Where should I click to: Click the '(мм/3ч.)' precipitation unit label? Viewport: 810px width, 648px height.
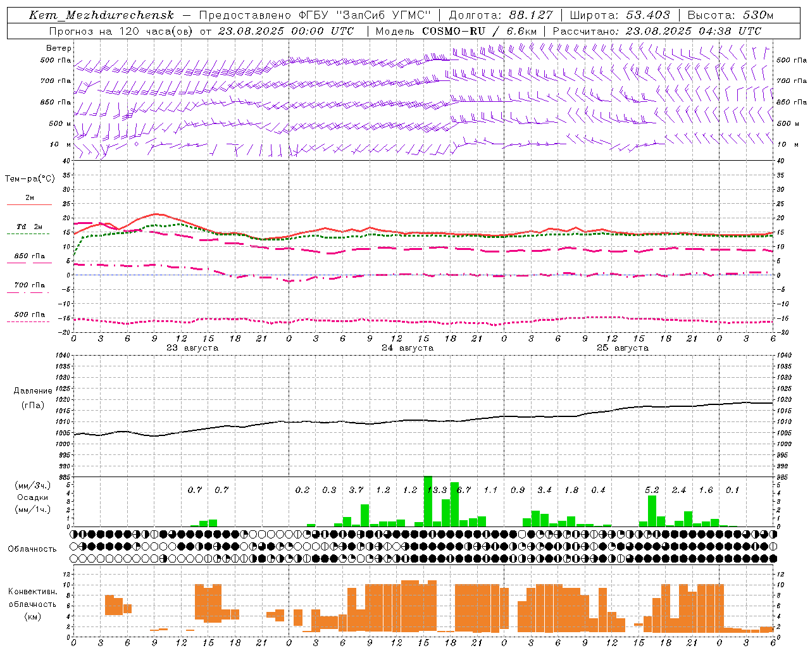33,485
